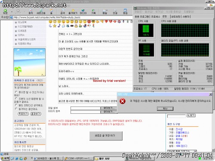
Task: Click the file attachment path field
Action: [86, 108]
